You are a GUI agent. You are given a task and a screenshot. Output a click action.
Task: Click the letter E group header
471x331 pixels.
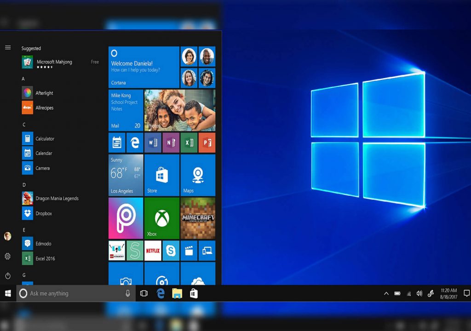[x=24, y=230]
